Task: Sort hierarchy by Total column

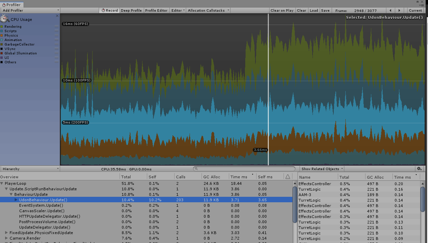Action: 134,177
